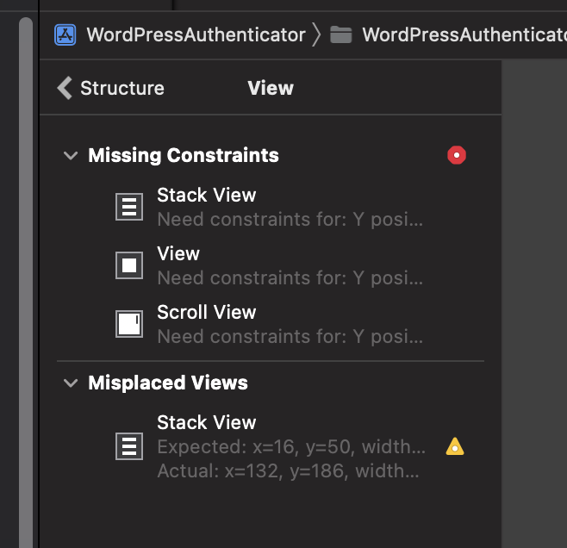This screenshot has width=567, height=548.
Task: Select WordPressAuthenticator project in breadcrumb
Action: pos(196,34)
